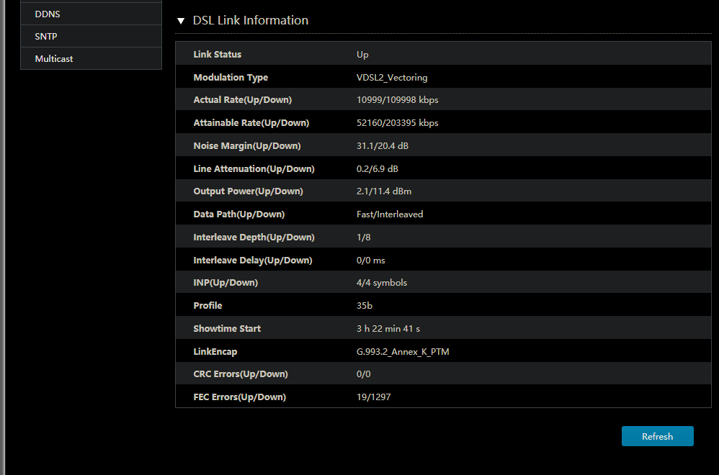Select the 19/1297 FEC errors value
Viewport: 719px width, 475px height.
(374, 397)
